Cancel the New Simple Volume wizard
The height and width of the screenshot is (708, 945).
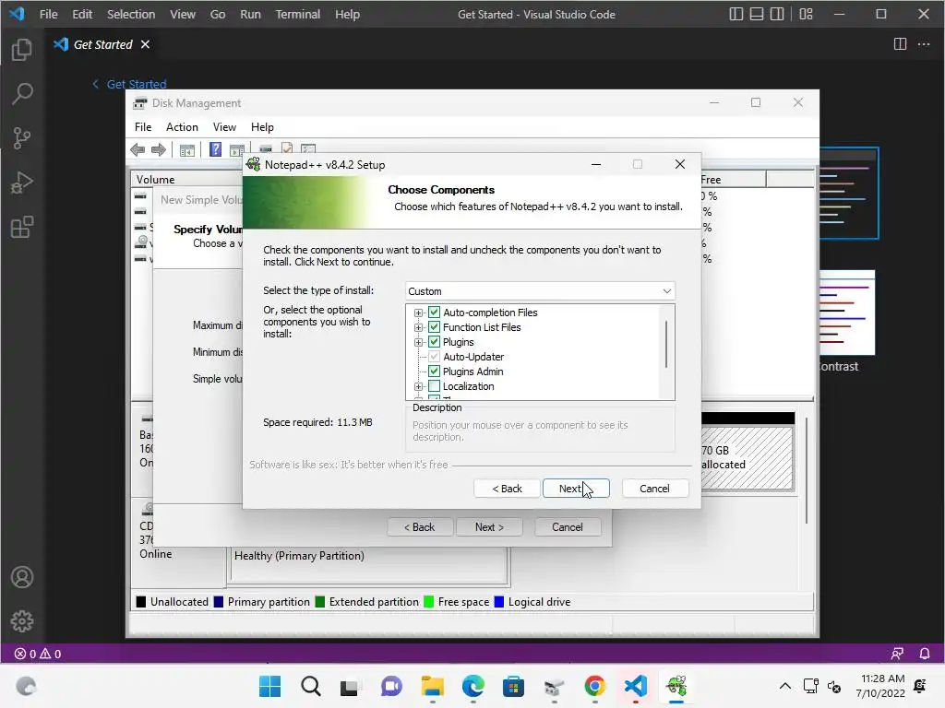(x=568, y=526)
